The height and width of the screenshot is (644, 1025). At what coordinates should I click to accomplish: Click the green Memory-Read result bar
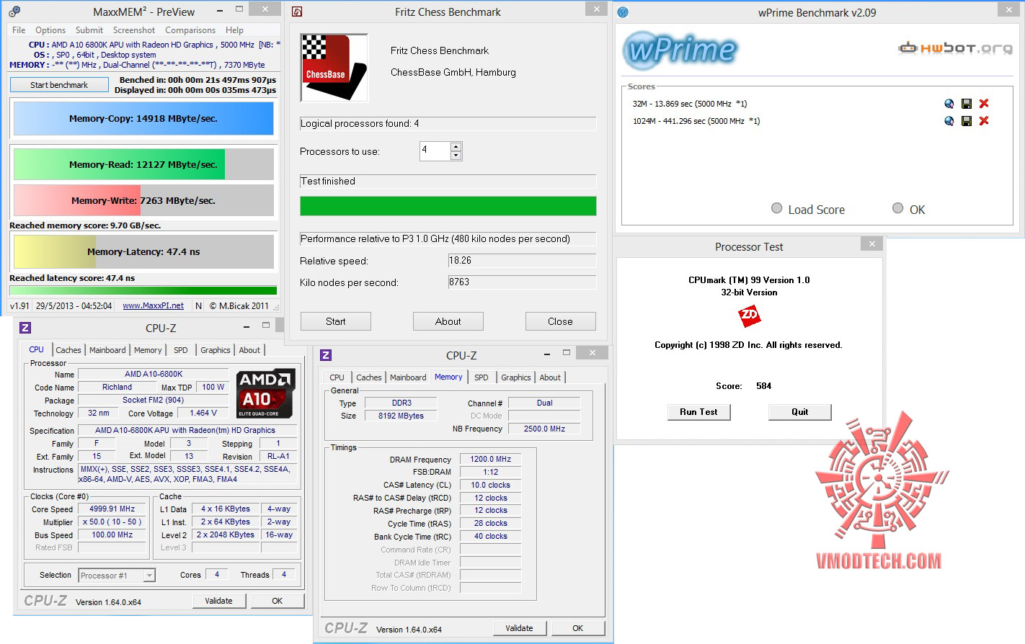(119, 164)
